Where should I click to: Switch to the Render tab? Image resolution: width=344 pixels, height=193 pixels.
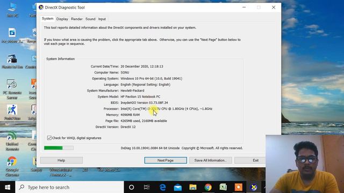point(77,19)
